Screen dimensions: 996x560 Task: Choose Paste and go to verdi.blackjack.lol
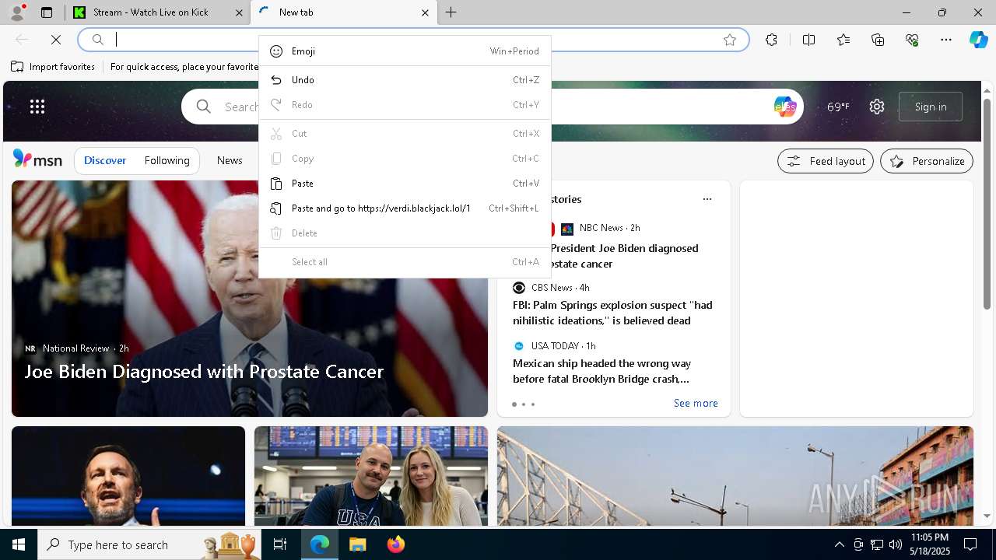pyautogui.click(x=405, y=208)
